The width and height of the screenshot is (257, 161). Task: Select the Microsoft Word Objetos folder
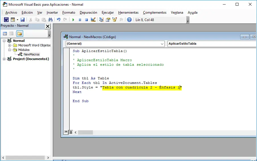coord(34,45)
